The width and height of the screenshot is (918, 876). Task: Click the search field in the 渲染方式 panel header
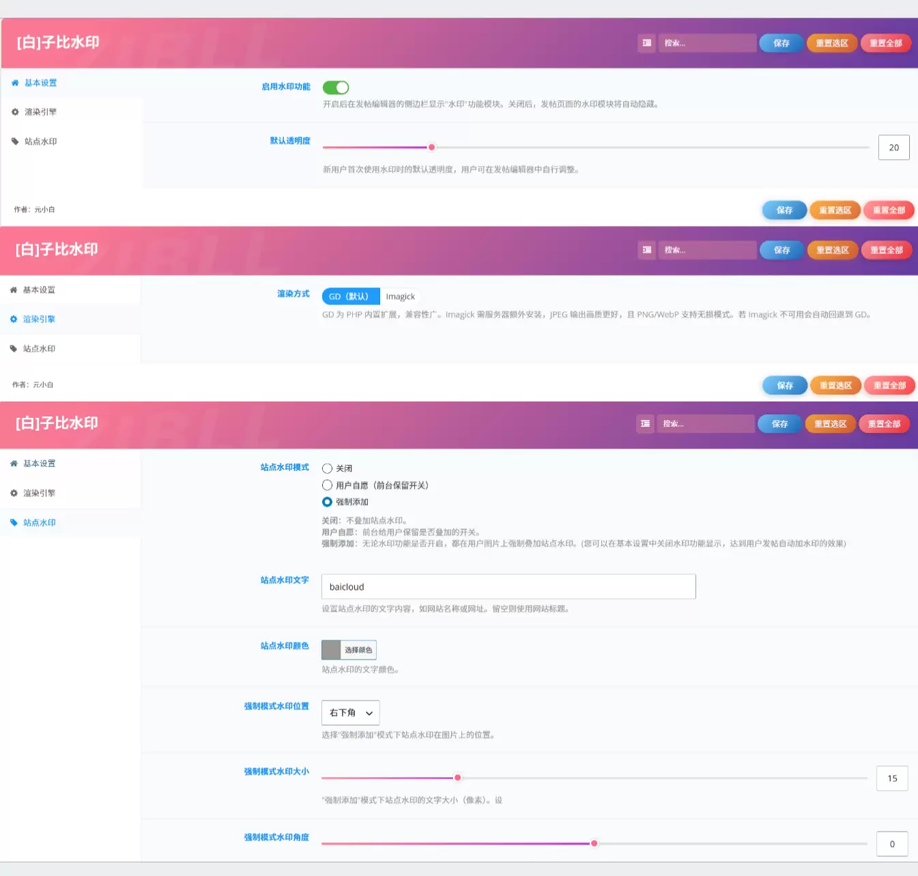pos(707,250)
